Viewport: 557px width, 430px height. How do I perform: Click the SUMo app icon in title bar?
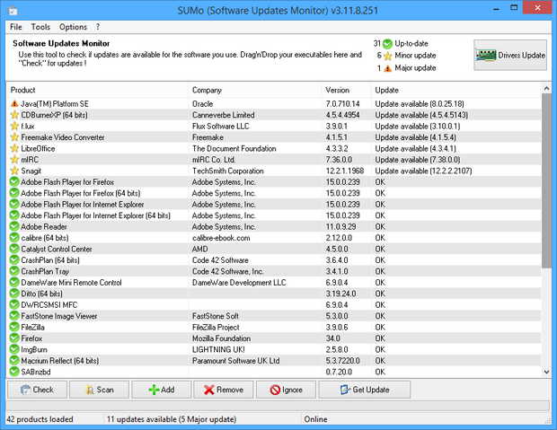click(x=13, y=11)
